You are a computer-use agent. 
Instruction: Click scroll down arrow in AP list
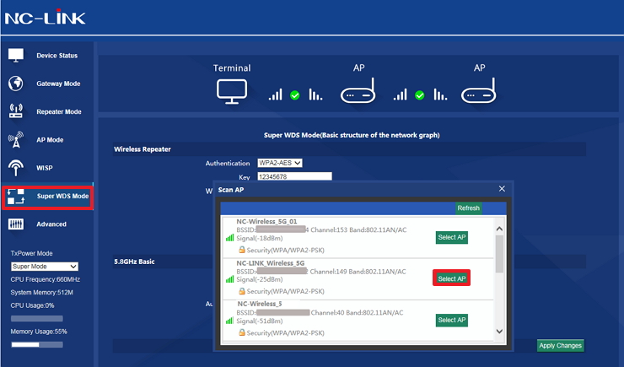(x=499, y=332)
